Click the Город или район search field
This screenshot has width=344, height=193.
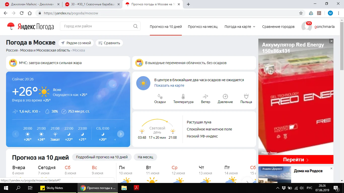click(100, 26)
